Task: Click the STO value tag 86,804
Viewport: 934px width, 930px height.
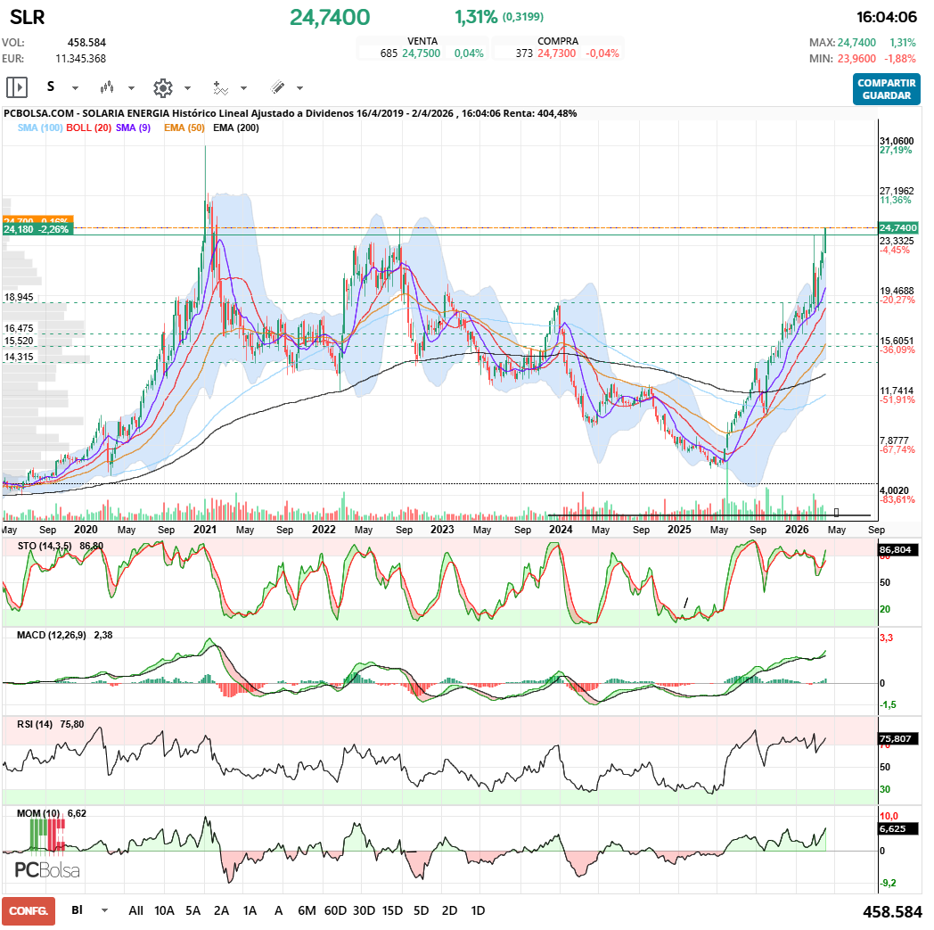Action: pos(897,549)
